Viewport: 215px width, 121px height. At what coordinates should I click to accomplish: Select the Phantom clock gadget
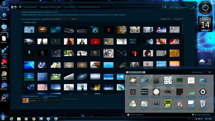(x=203, y=93)
